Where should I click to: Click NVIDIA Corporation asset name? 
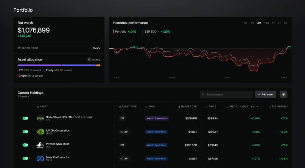[x=58, y=130]
